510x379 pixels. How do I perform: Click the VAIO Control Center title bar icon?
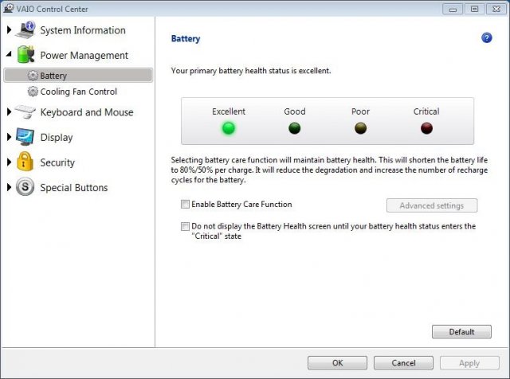[x=8, y=9]
